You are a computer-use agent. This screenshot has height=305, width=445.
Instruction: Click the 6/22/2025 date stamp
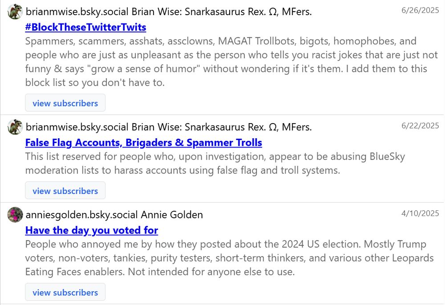420,126
